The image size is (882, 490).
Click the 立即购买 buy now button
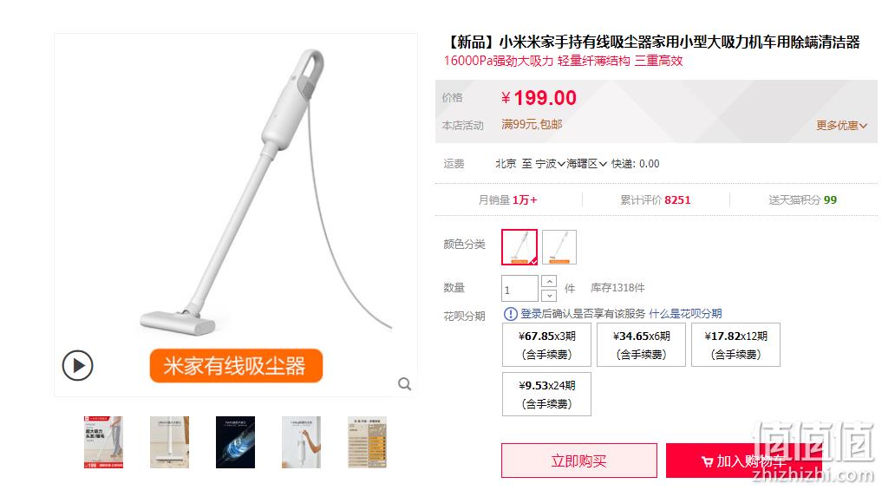coord(579,461)
